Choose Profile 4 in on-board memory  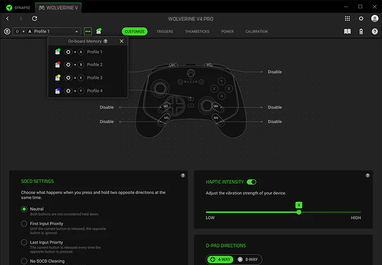(88, 91)
